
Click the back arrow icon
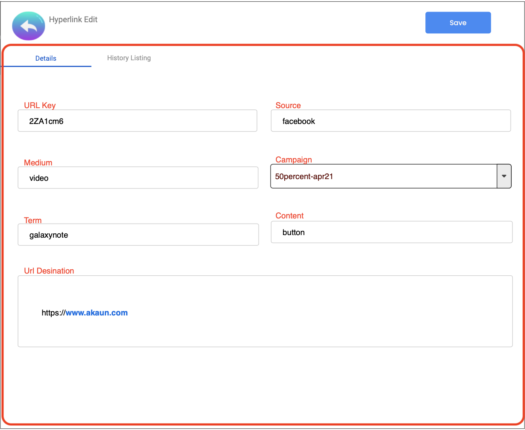click(29, 26)
